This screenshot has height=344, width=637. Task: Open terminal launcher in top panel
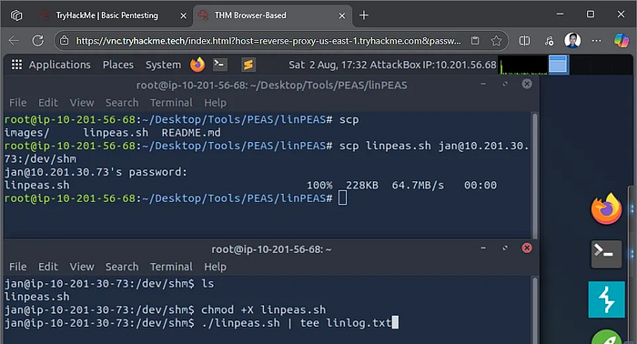220,65
